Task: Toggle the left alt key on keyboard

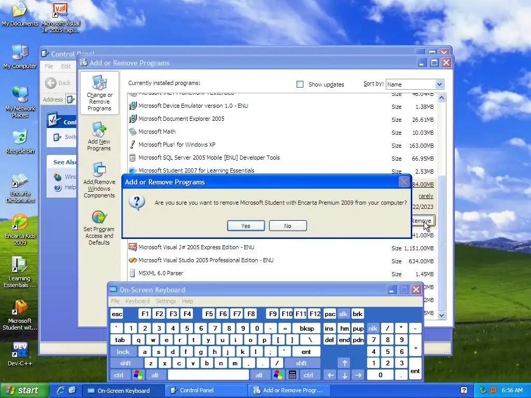Action: point(155,375)
